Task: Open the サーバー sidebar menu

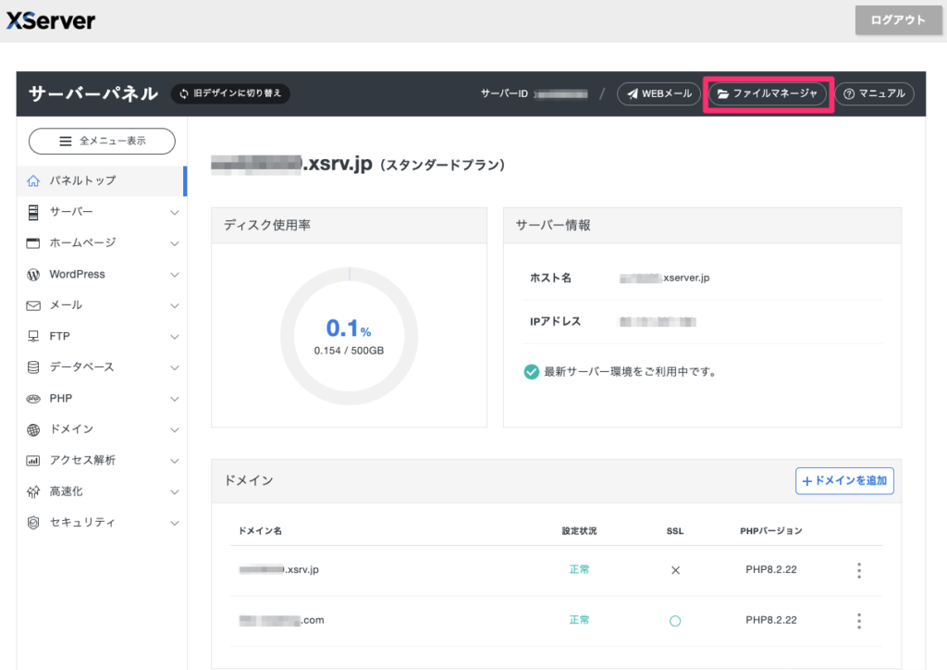Action: tap(102, 212)
